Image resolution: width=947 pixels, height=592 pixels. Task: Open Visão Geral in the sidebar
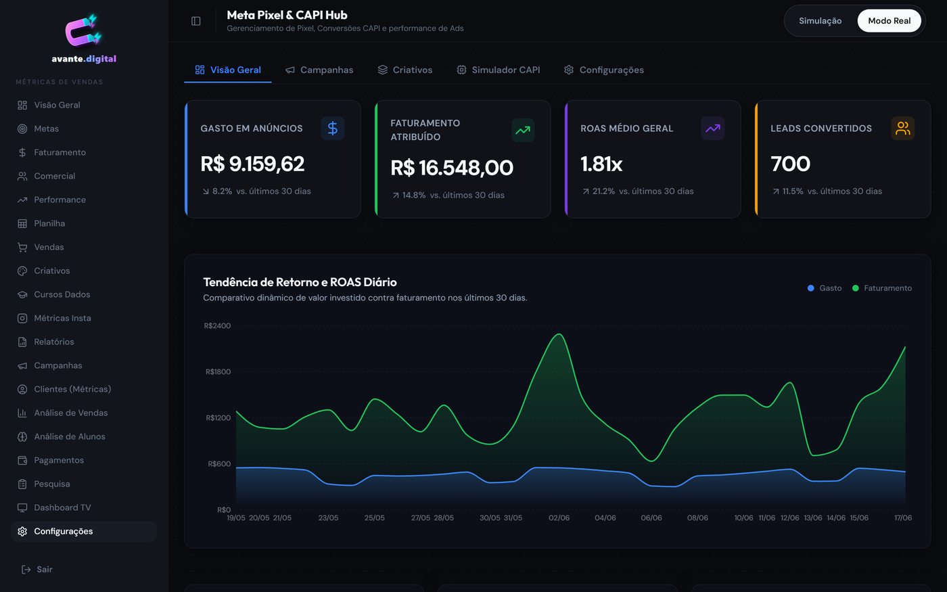84,105
